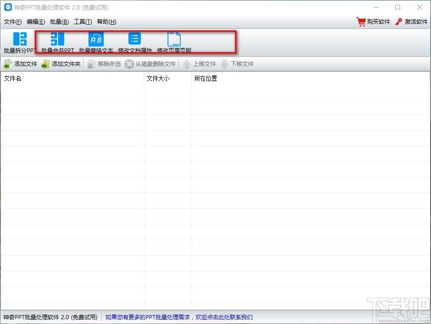The image size is (431, 324).
Task: Open the batch merge PPT tool
Action: coord(58,42)
